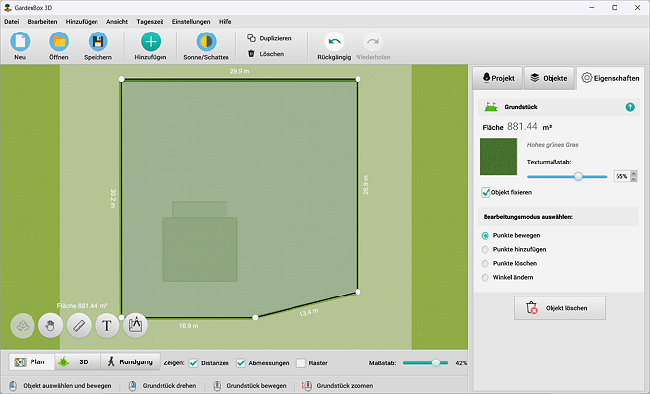Screen dimensions: 650x394
Task: Click the 13.4 m distance label
Action: point(309,312)
